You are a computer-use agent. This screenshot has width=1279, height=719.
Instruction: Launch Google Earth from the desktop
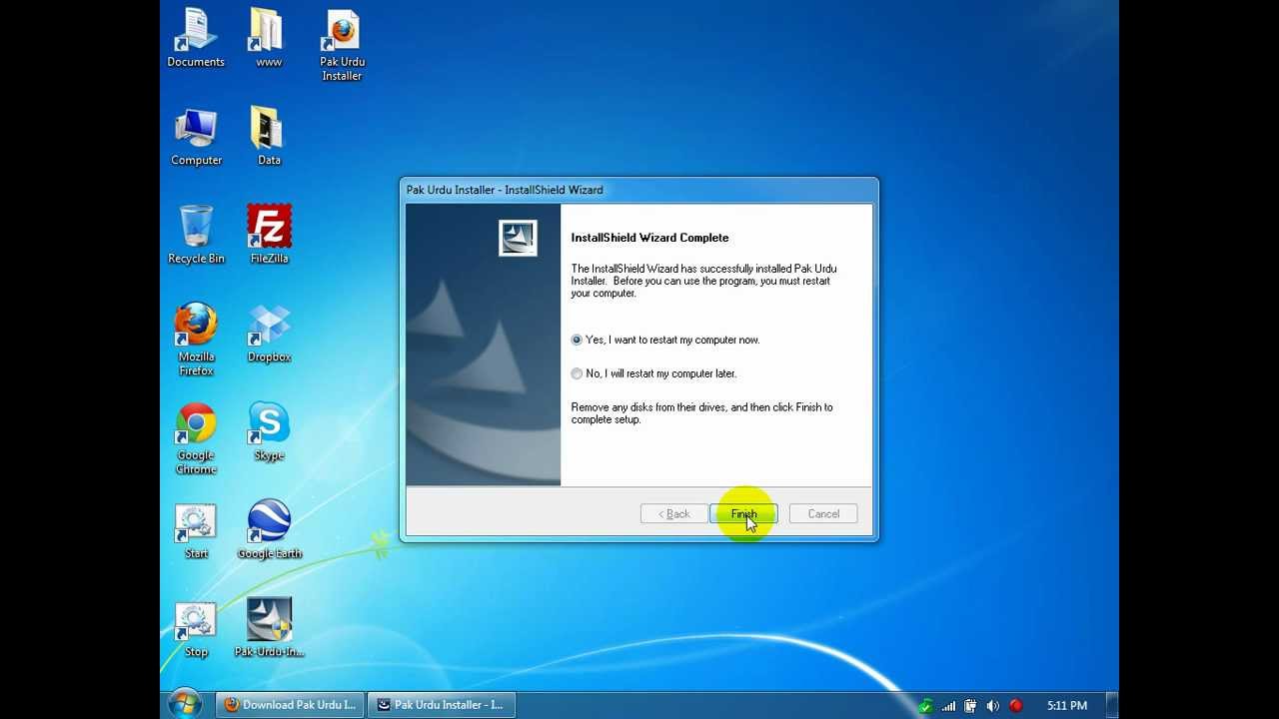[x=269, y=529]
